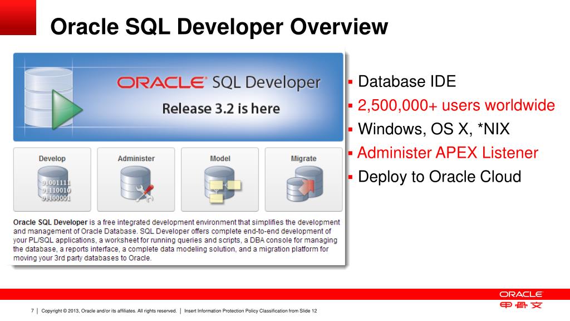Screen dimensions: 570x321
Task: Click the Model database diagram icon
Action: tap(222, 184)
